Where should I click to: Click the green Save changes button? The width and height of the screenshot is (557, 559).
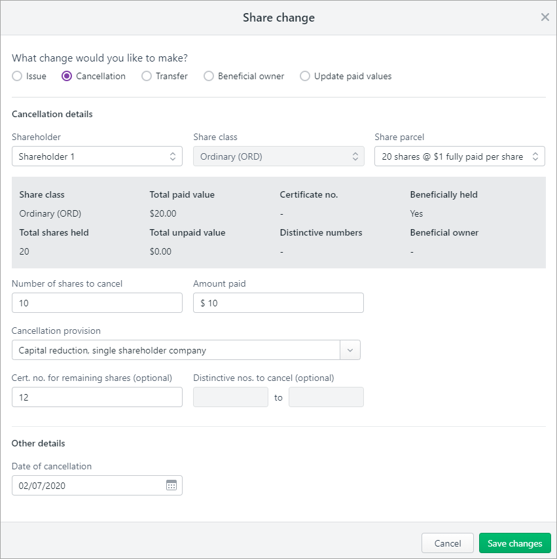tap(514, 543)
